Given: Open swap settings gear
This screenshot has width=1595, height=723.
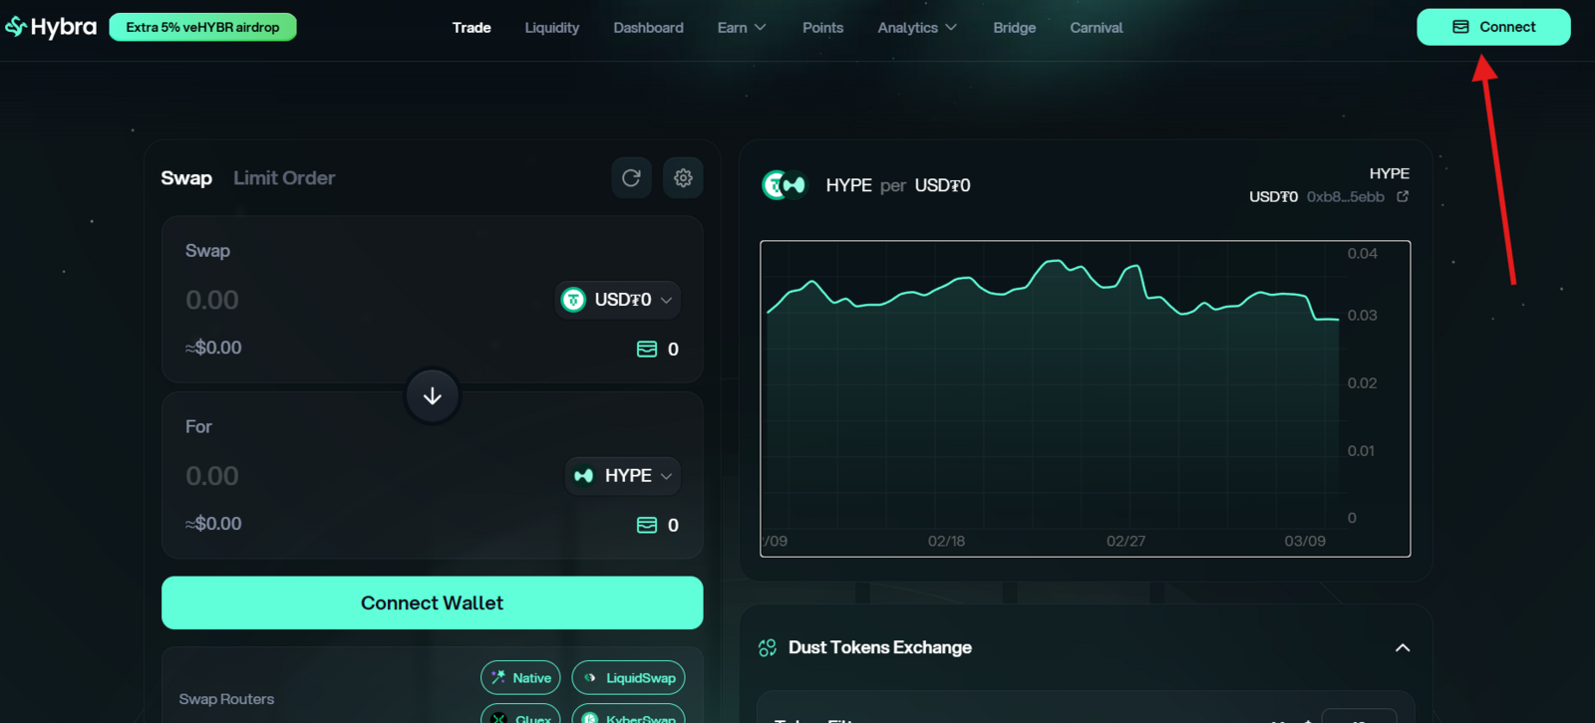Looking at the screenshot, I should pyautogui.click(x=683, y=178).
